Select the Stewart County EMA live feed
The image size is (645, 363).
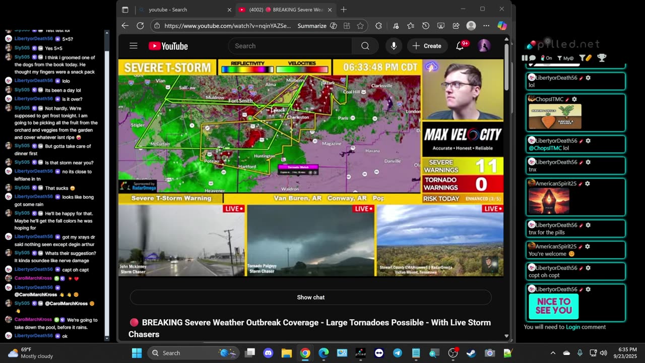click(440, 240)
